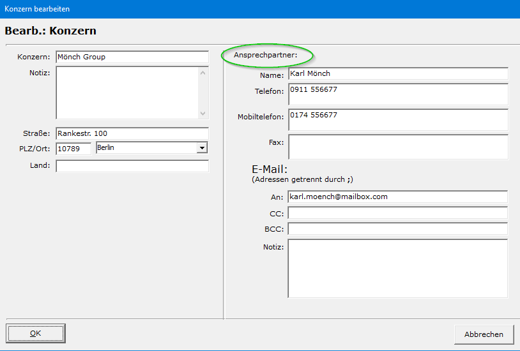Click the An email address field
Viewport: 520px width, 351px height.
[397, 197]
